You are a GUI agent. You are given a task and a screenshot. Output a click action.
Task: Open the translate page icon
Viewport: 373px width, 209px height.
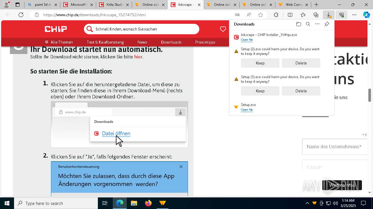237,15
